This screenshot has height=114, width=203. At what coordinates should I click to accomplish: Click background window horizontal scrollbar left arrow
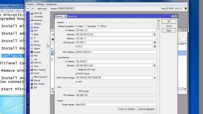(52, 89)
